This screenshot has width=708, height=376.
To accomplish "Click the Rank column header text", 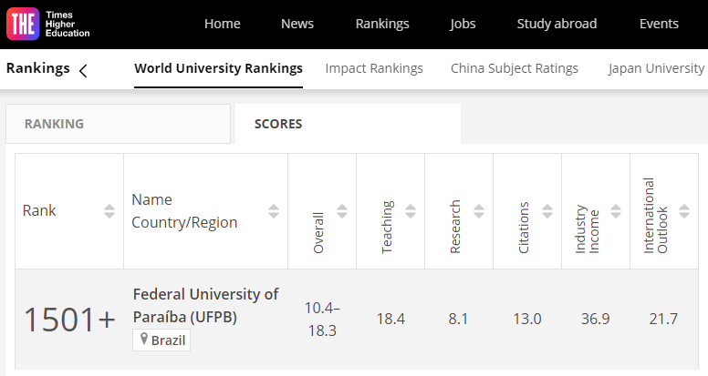I will click(39, 210).
